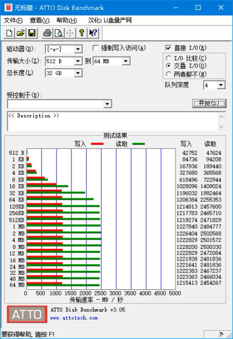Maximize the ATTO Disk Benchmark window
Viewport: 233px width, 339px height.
[x=198, y=8]
